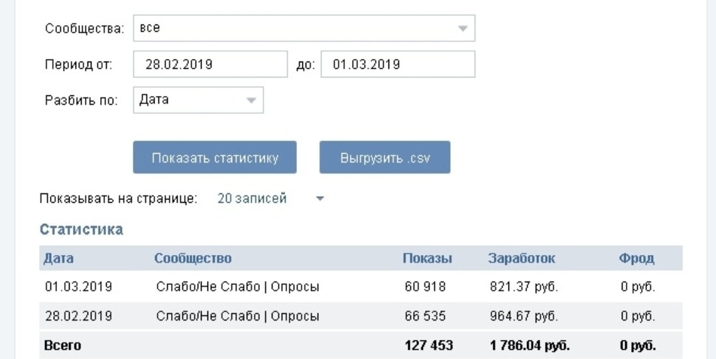Sort table by the Дата column header
Image resolution: width=716 pixels, height=359 pixels.
point(58,258)
